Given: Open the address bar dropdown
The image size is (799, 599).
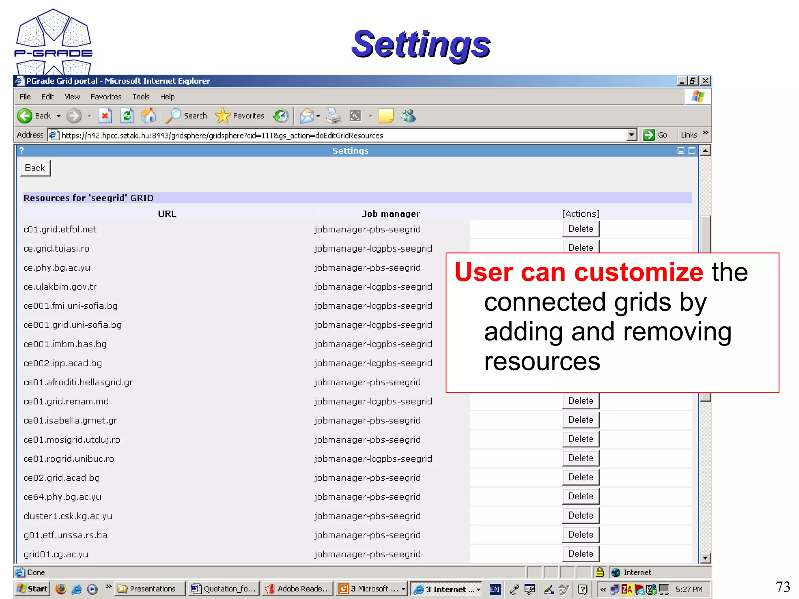Looking at the screenshot, I should (632, 135).
